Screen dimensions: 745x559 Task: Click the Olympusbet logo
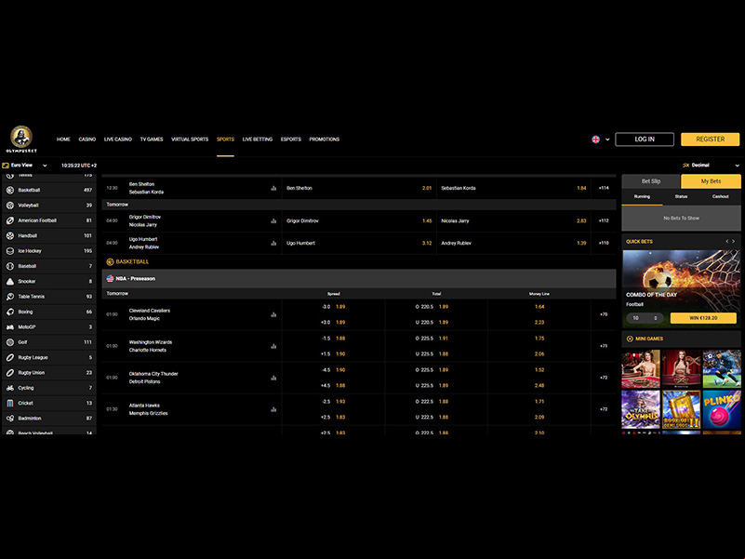21,139
